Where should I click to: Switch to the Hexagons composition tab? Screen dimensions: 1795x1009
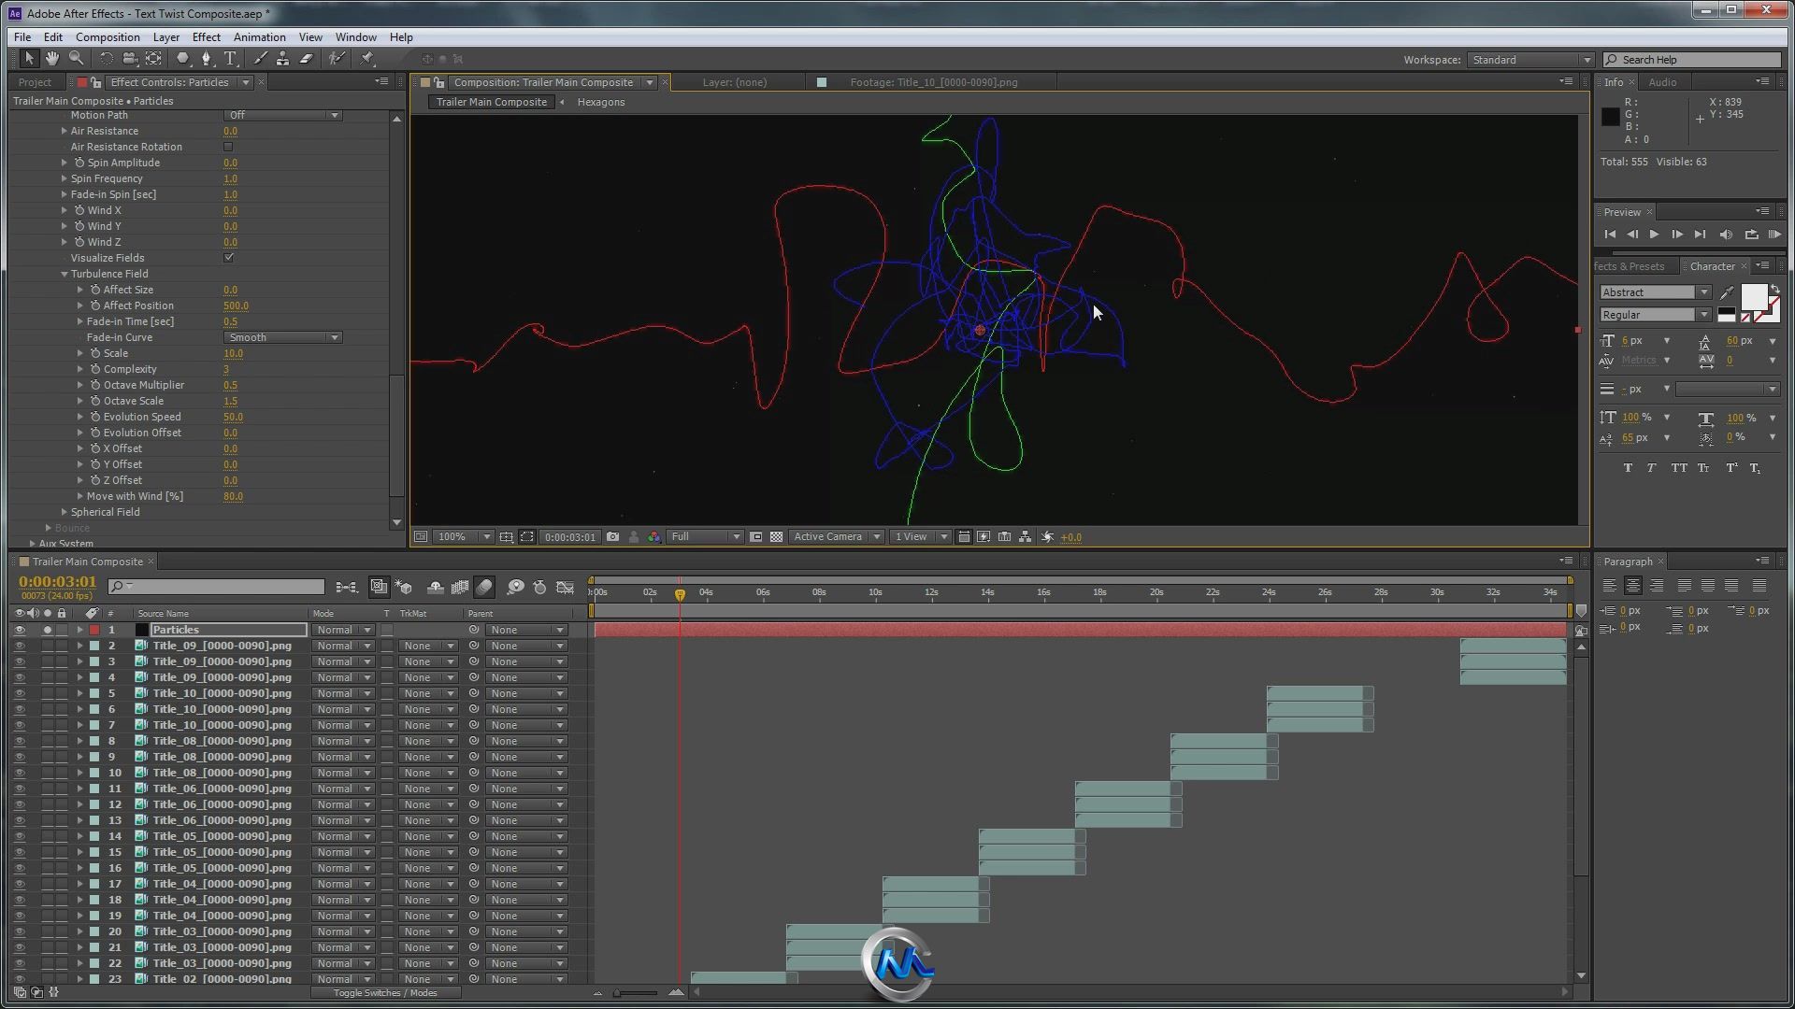pos(599,101)
